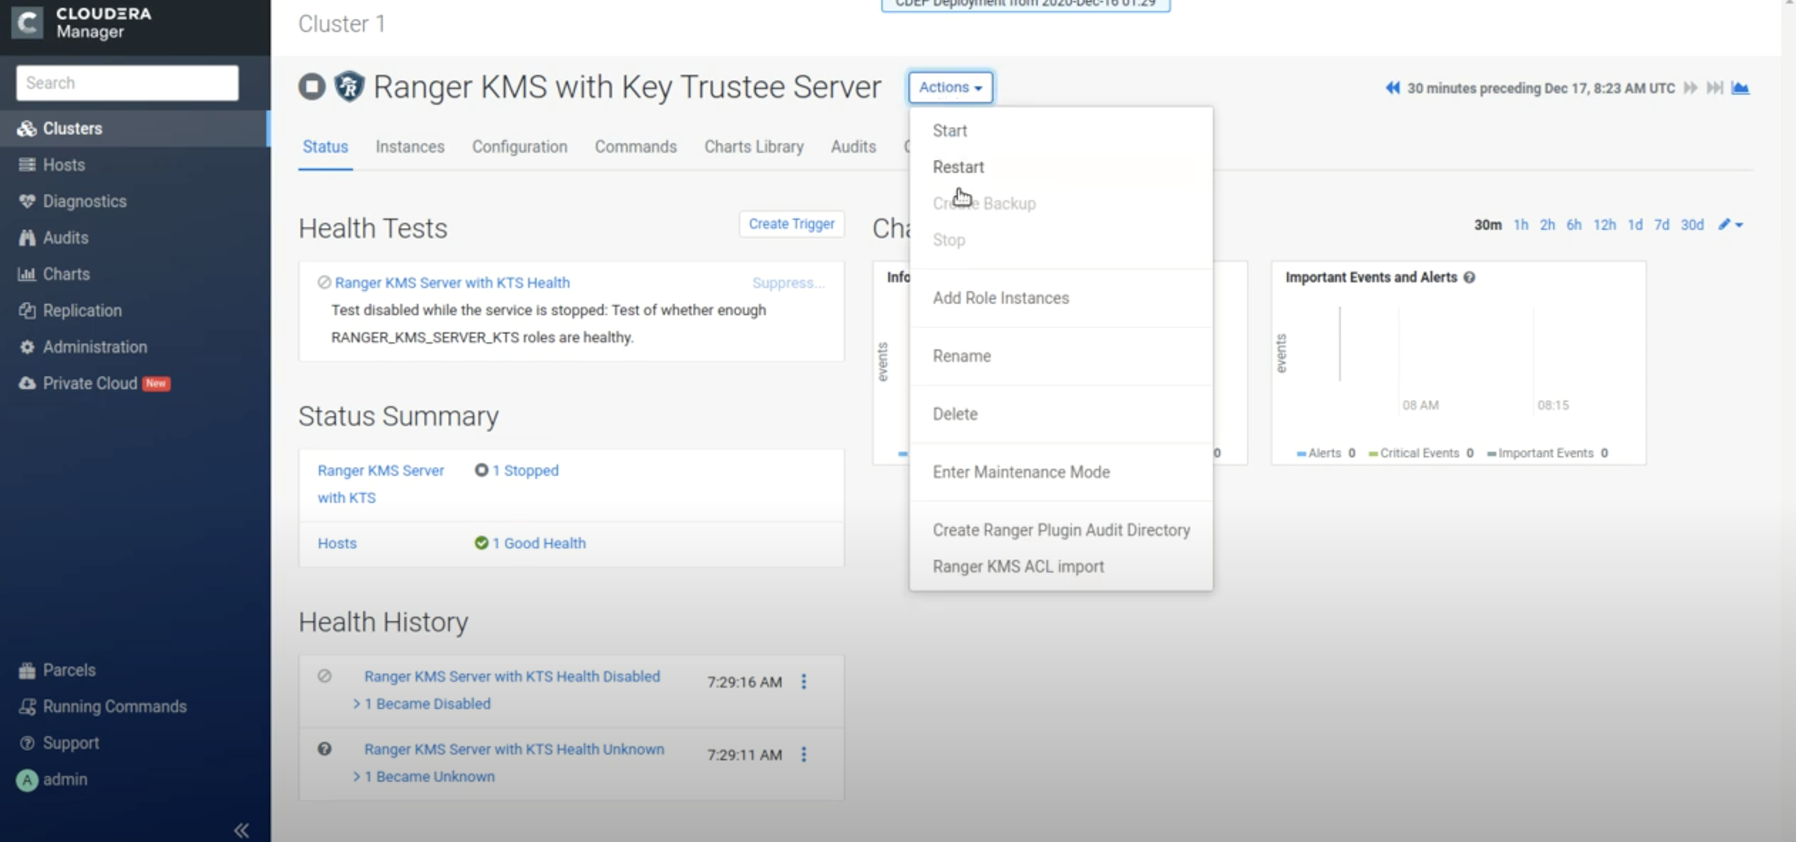Move time range backward with rewind arrows
Screen dimensions: 1796x842
point(1392,88)
